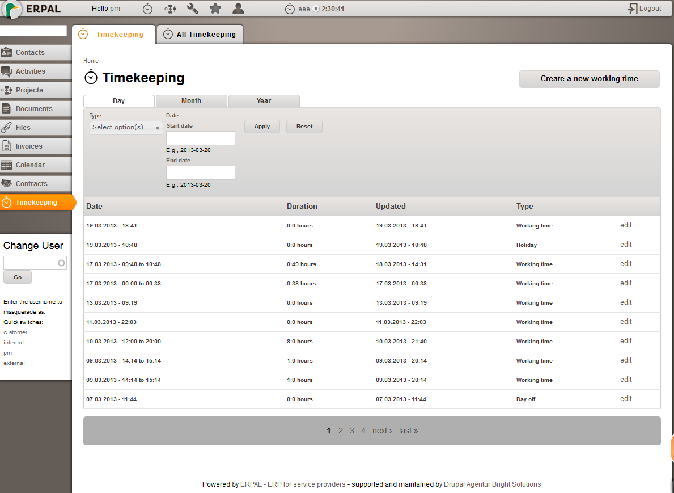Go to page 4 of results
Viewport: 674px width, 493px height.
click(x=363, y=431)
